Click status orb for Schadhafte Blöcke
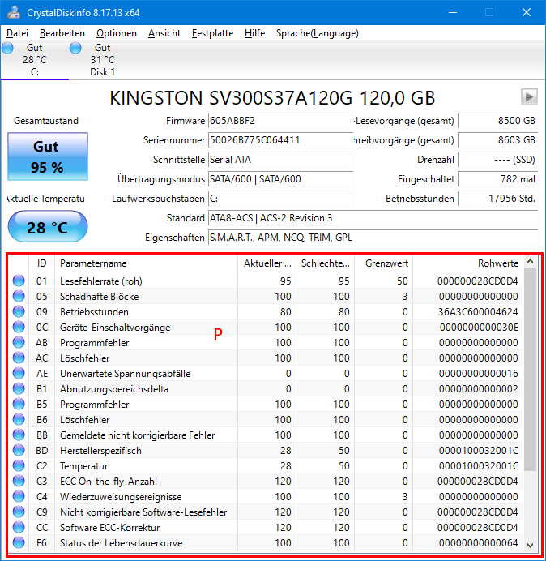The image size is (546, 561). tap(19, 296)
